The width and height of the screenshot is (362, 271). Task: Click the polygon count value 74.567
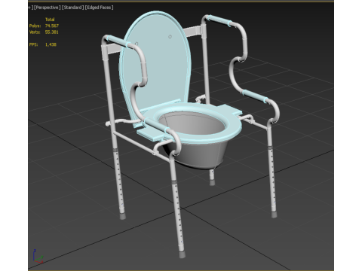(x=52, y=26)
